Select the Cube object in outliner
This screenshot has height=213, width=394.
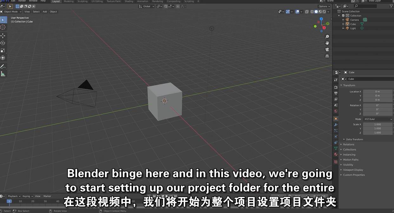coord(353,24)
